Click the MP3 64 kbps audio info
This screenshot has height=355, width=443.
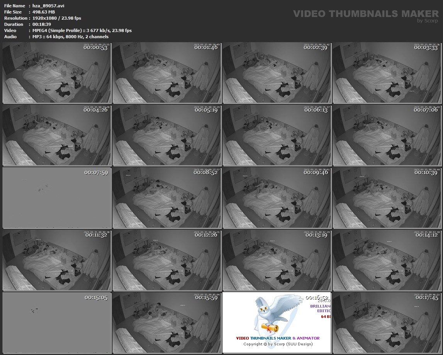[70, 37]
